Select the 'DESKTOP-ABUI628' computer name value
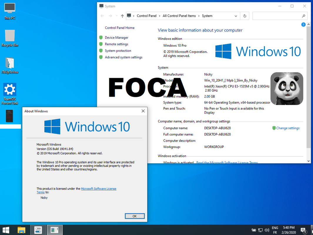 click(x=217, y=128)
